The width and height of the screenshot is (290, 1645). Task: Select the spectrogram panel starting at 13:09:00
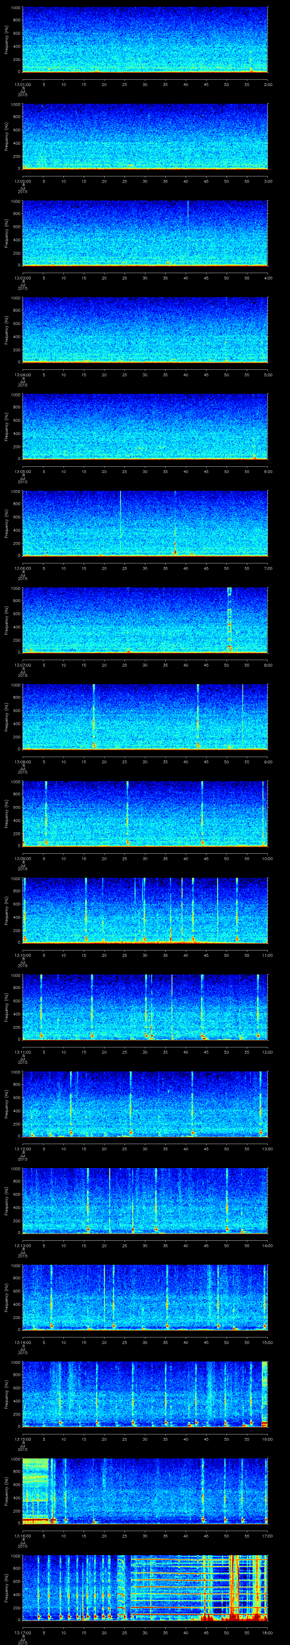pyautogui.click(x=145, y=813)
